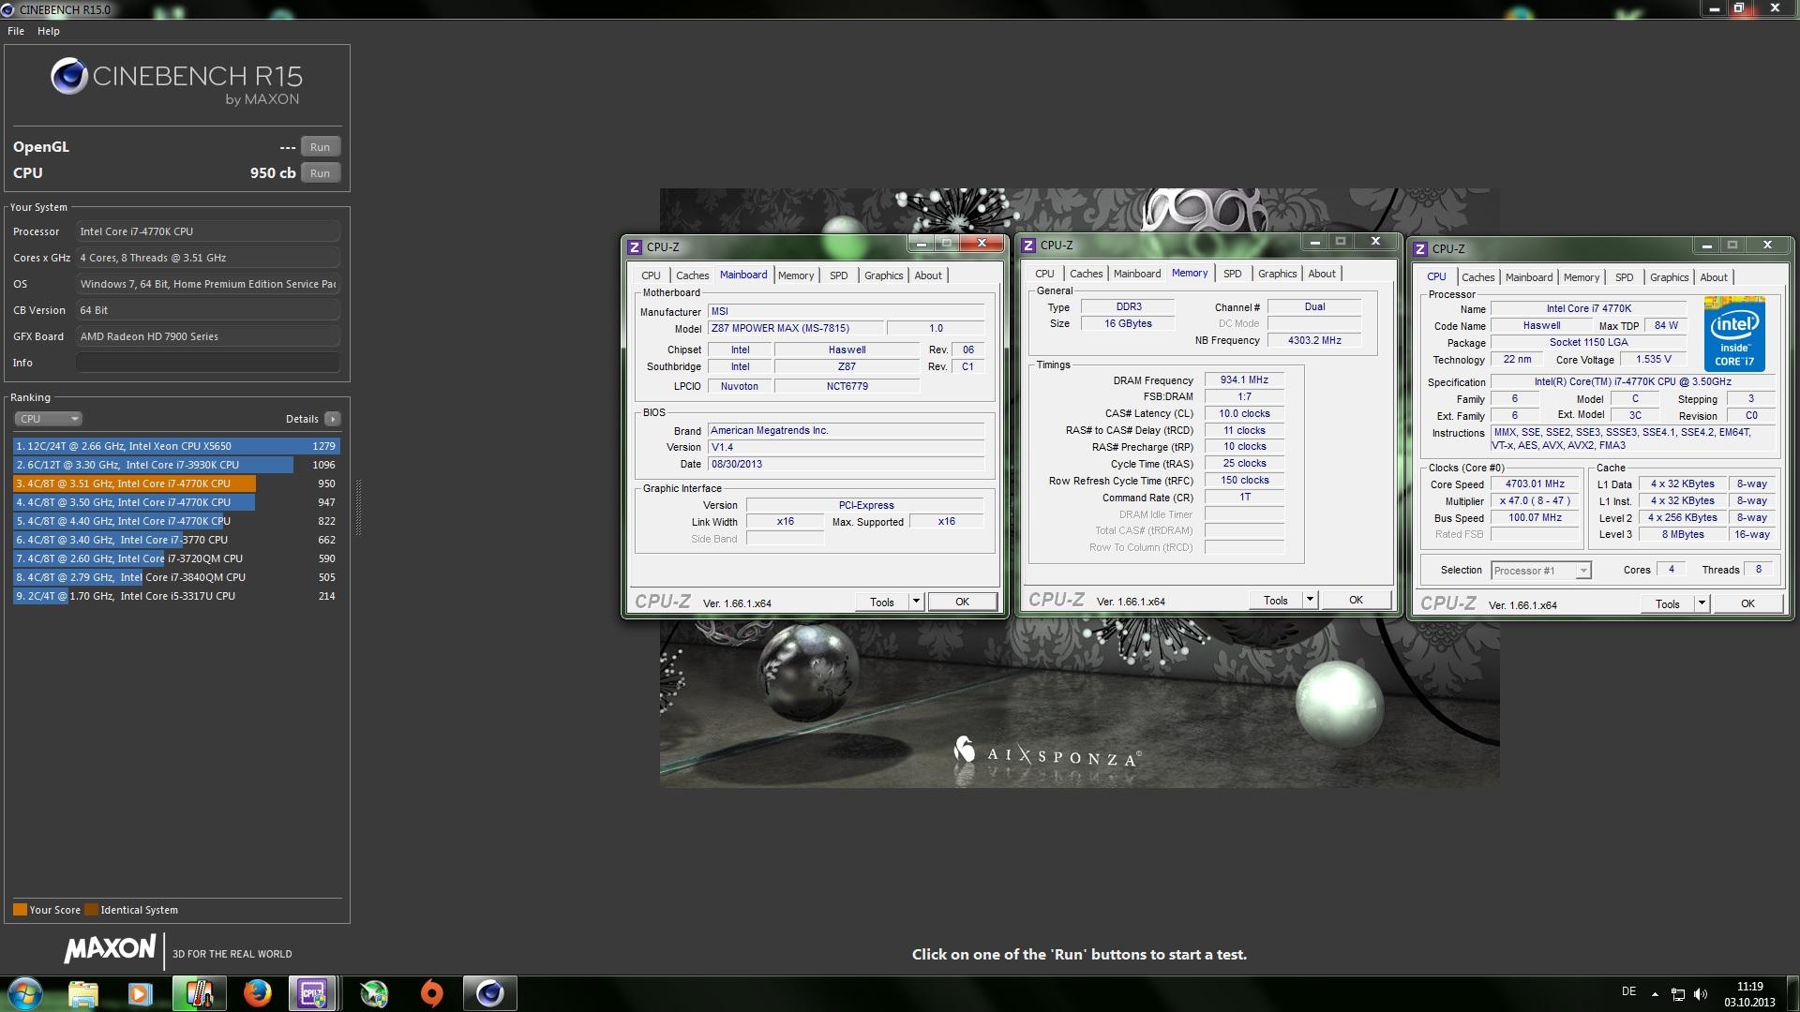Select the i7-3720QM ranking entry
1800x1012 pixels.
(x=176, y=558)
